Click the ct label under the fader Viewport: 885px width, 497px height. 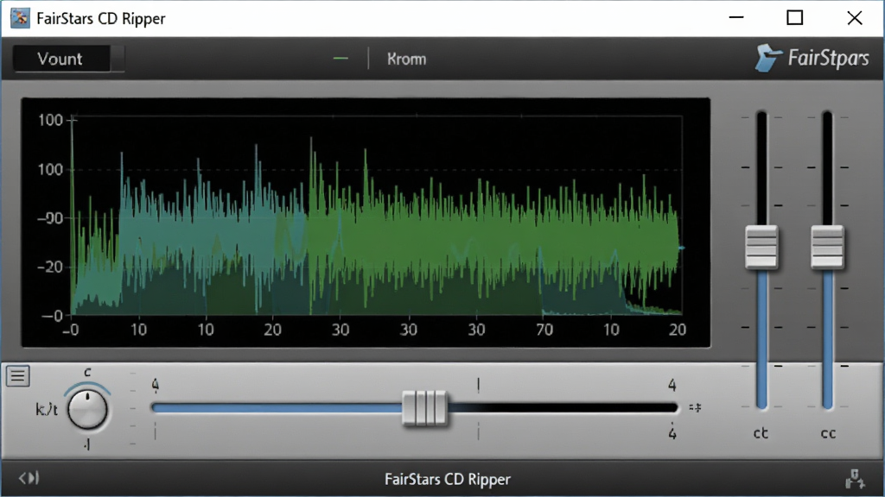pos(761,433)
